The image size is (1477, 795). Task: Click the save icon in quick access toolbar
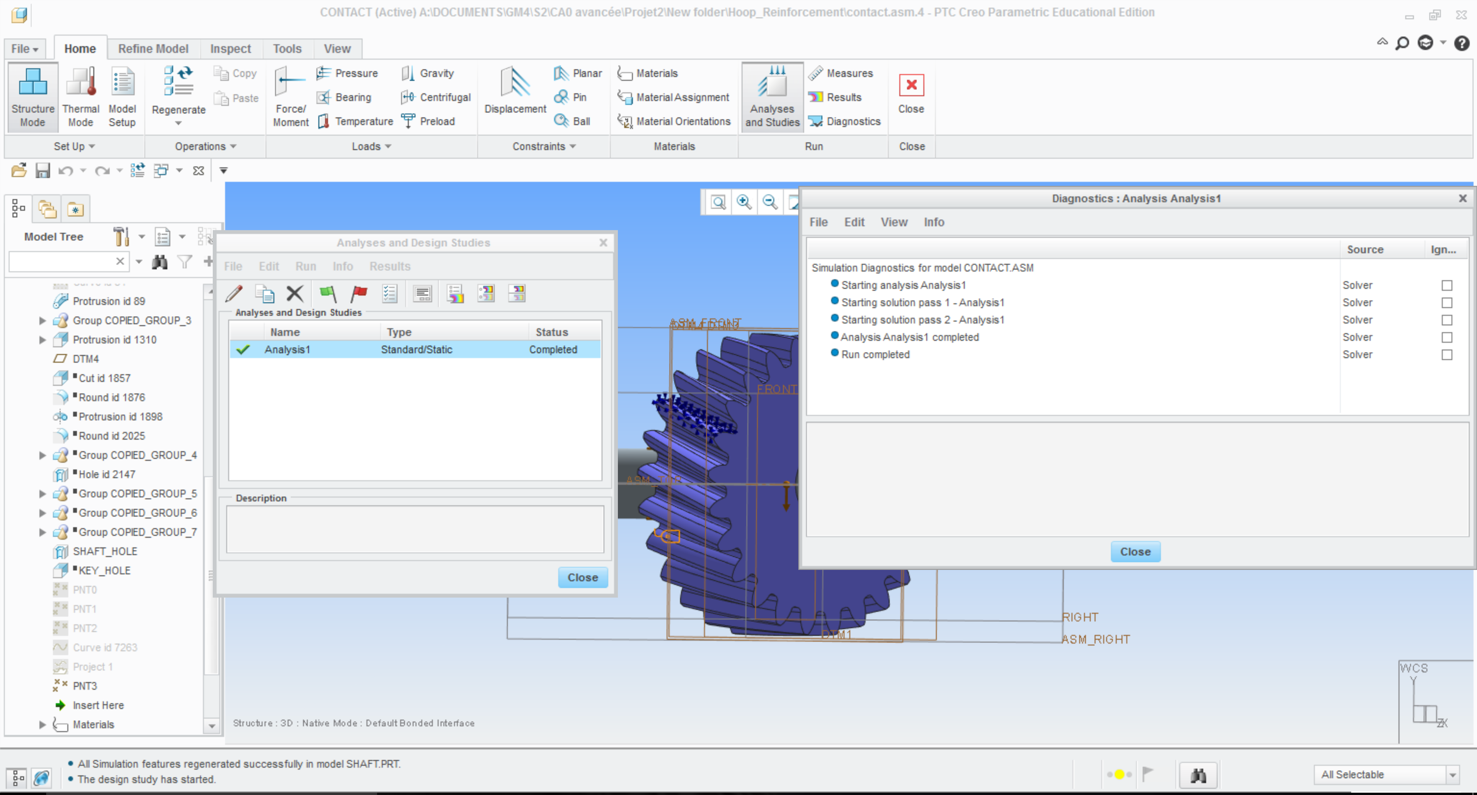43,170
